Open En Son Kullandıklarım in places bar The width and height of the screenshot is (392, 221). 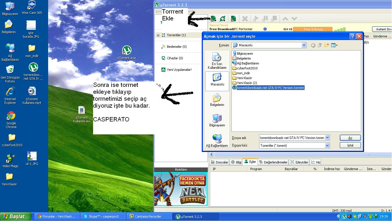click(x=217, y=61)
